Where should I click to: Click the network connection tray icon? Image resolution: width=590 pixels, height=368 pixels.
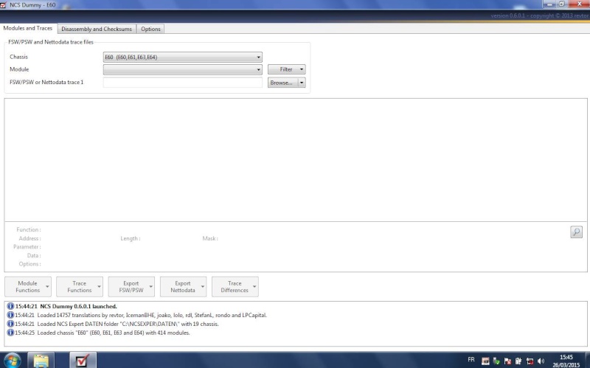[x=530, y=361]
